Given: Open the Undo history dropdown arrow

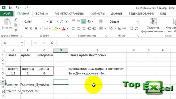Looking at the screenshot, I should (x=21, y=7).
